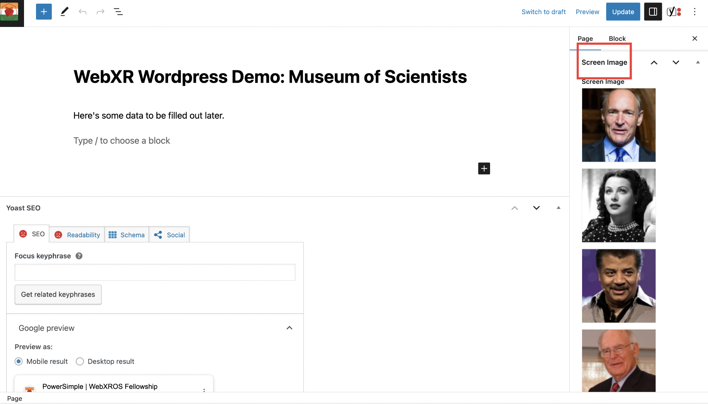Switch to the Readability tab
The height and width of the screenshot is (404, 708).
pyautogui.click(x=83, y=234)
